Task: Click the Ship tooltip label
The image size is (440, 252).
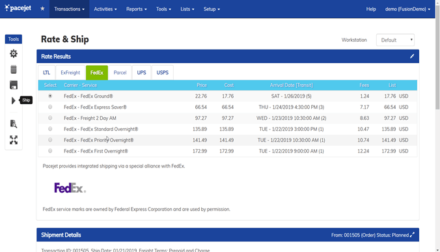Action: (x=26, y=100)
